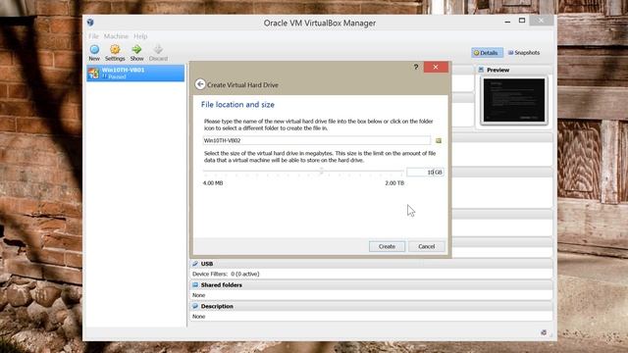Screen dimensions: 628x353
Task: Open the Settings gear toolbar icon
Action: click(115, 50)
